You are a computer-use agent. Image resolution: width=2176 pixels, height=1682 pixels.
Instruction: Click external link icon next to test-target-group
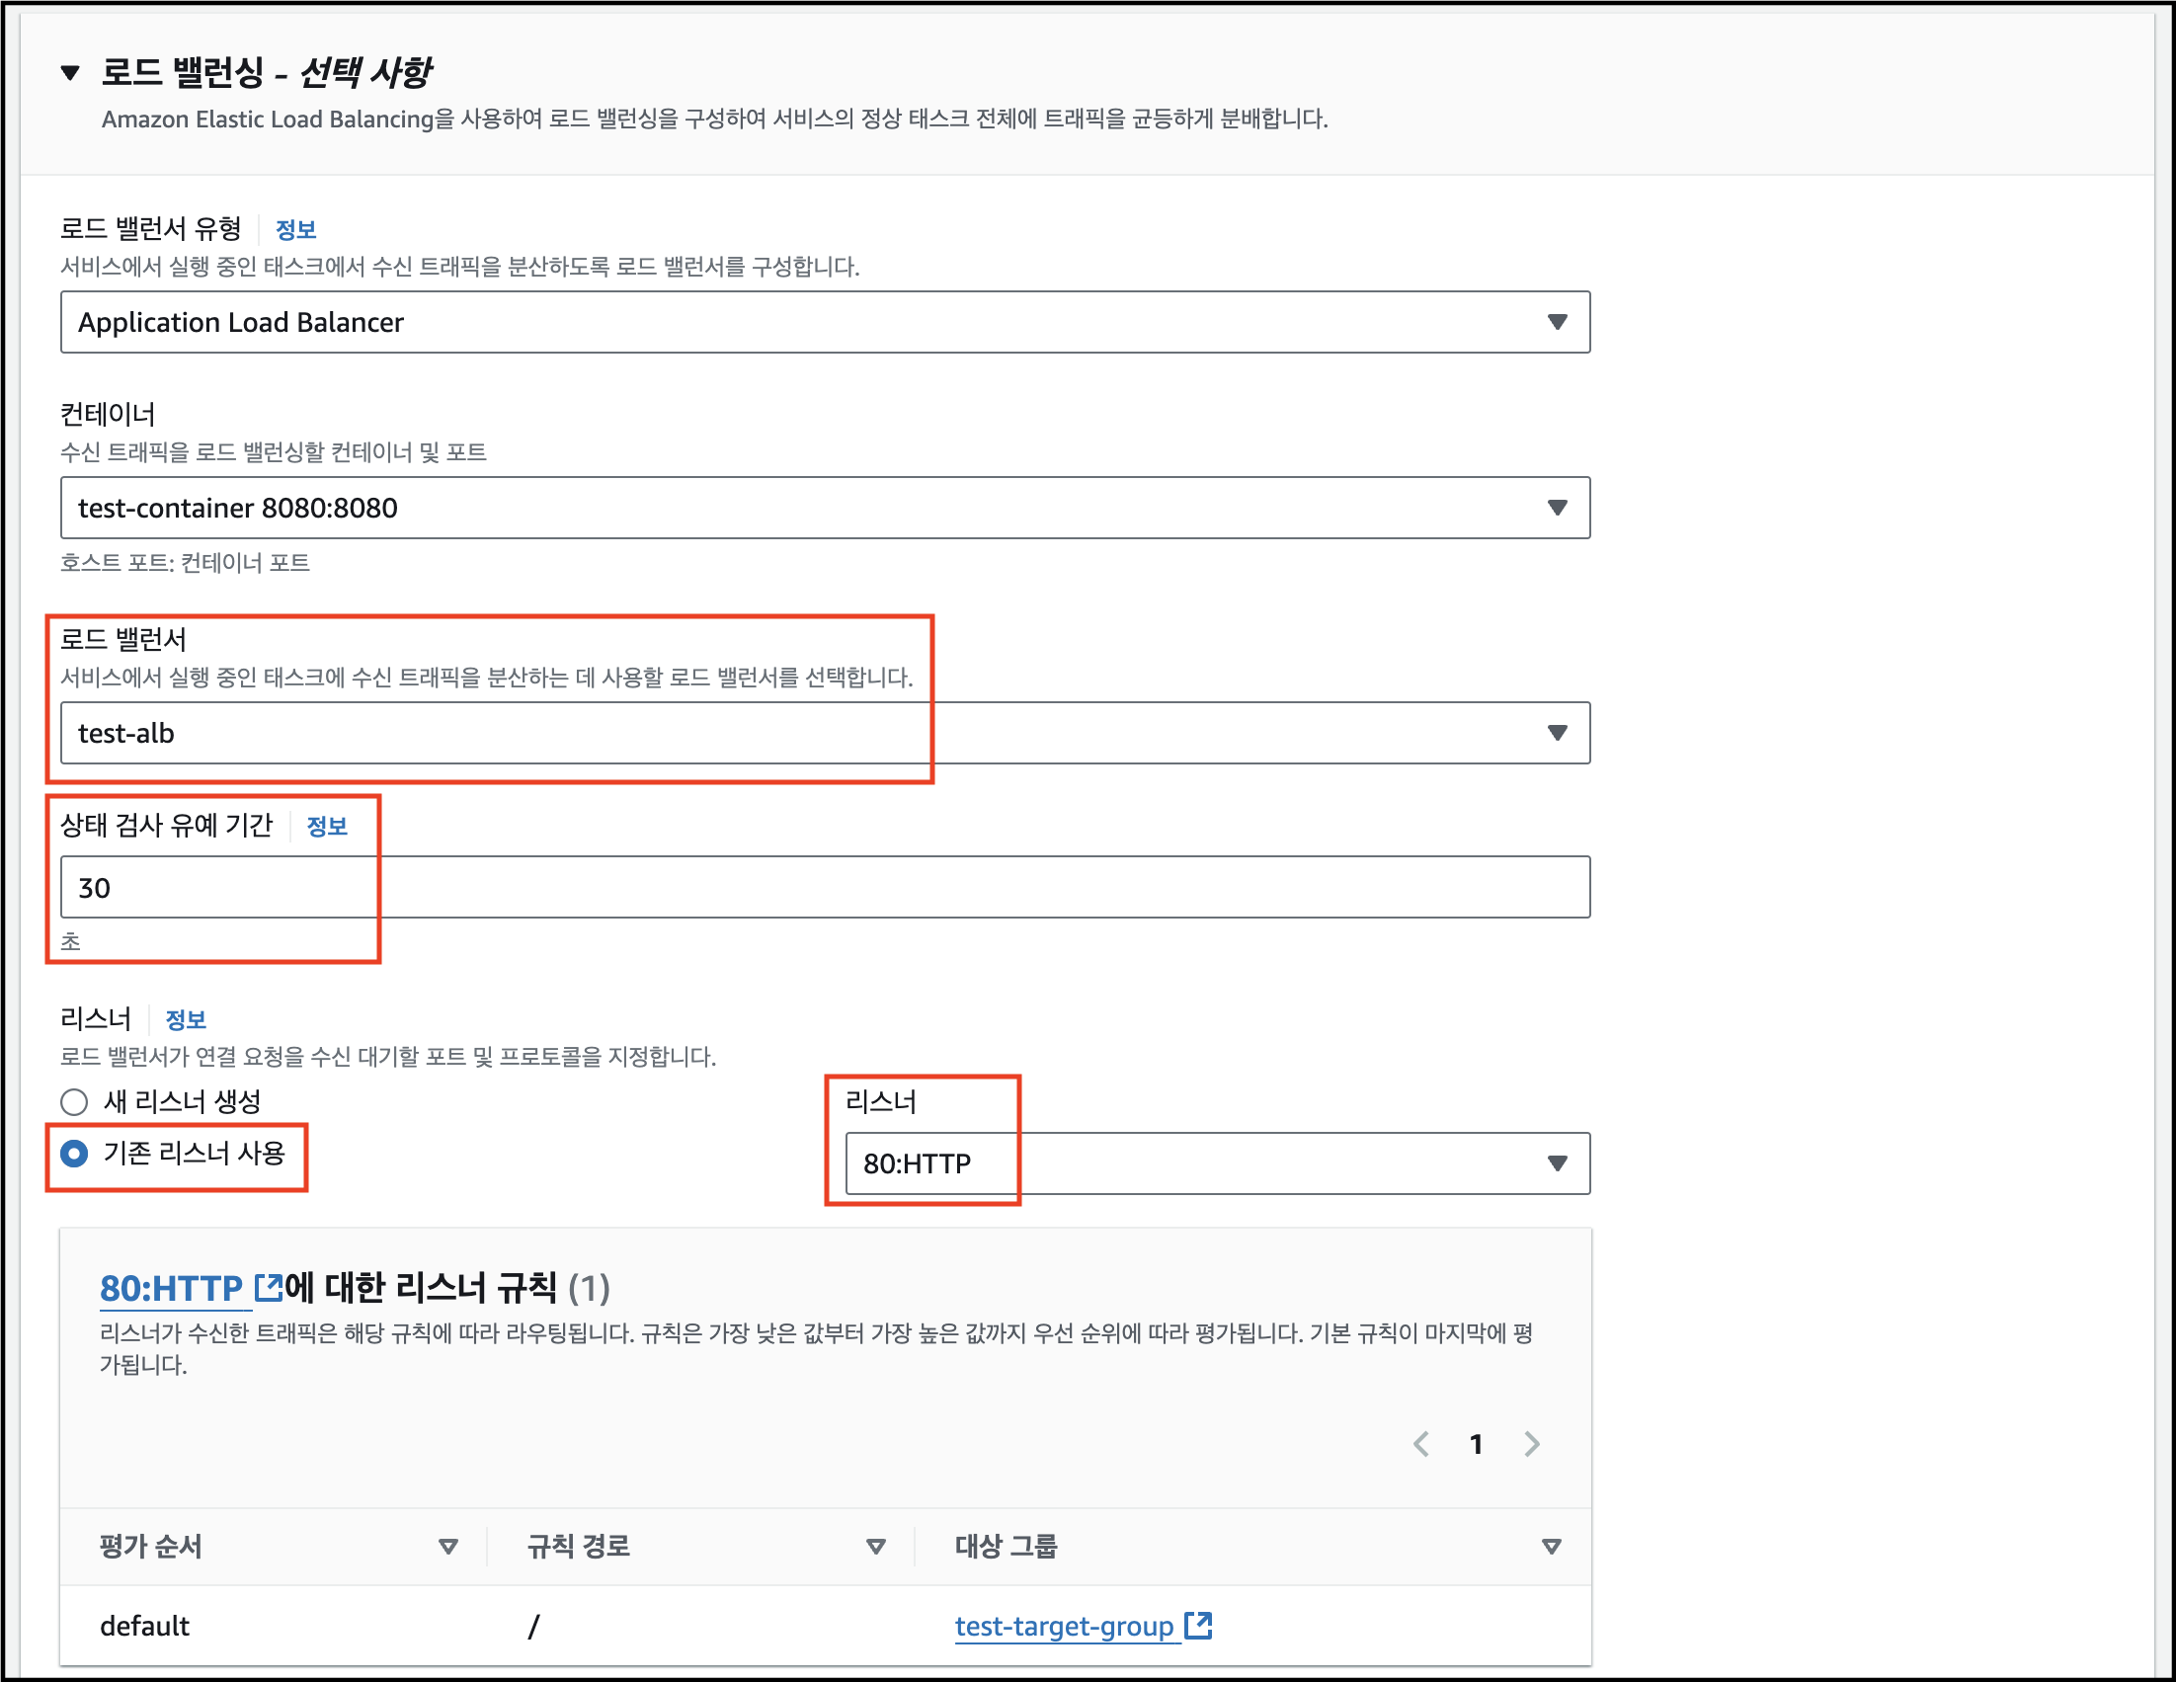pos(1198,1625)
